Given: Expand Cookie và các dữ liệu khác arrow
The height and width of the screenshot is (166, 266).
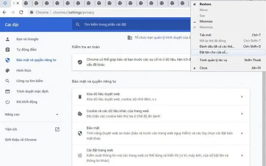Looking at the screenshot, I should 242,114.
